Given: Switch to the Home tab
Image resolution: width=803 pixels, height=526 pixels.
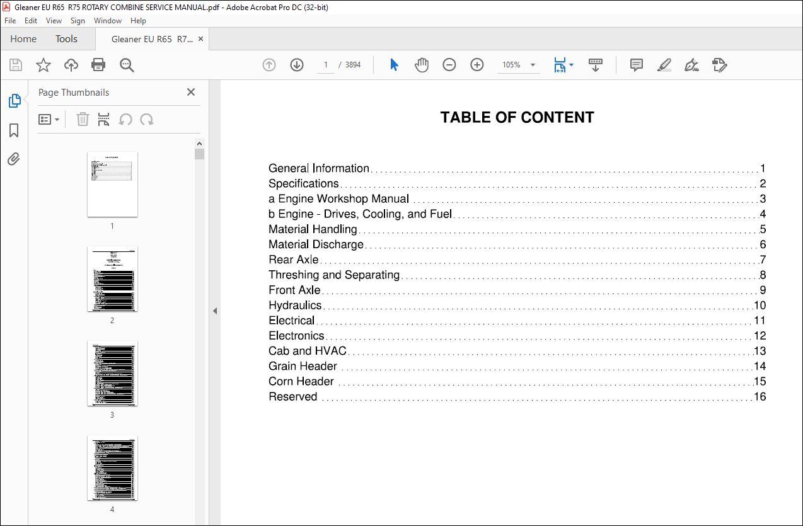Looking at the screenshot, I should (x=23, y=39).
